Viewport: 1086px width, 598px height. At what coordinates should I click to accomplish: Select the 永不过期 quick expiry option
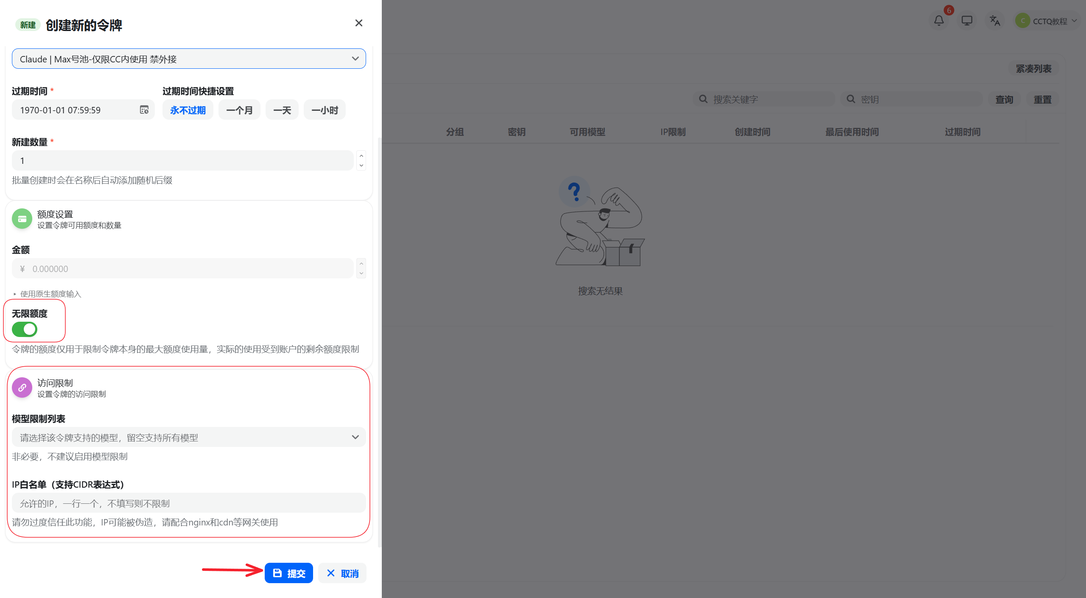point(188,110)
